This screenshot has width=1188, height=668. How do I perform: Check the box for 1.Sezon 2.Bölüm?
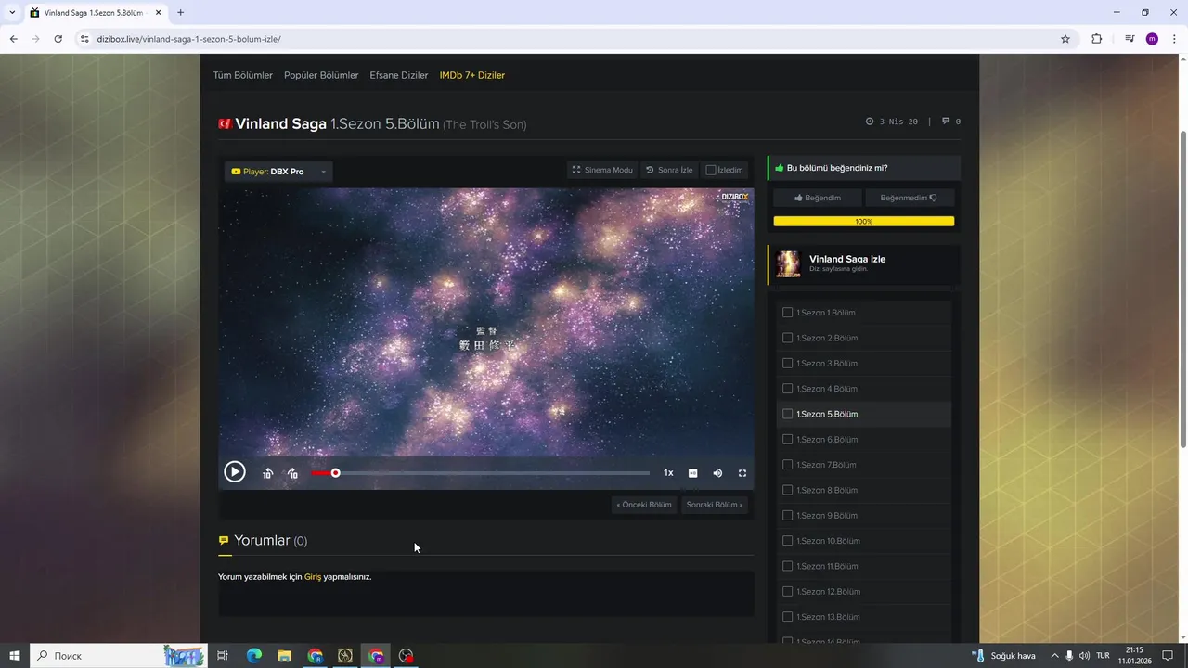[x=788, y=338]
